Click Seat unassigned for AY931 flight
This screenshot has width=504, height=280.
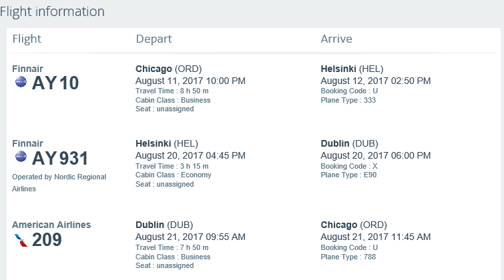(165, 184)
